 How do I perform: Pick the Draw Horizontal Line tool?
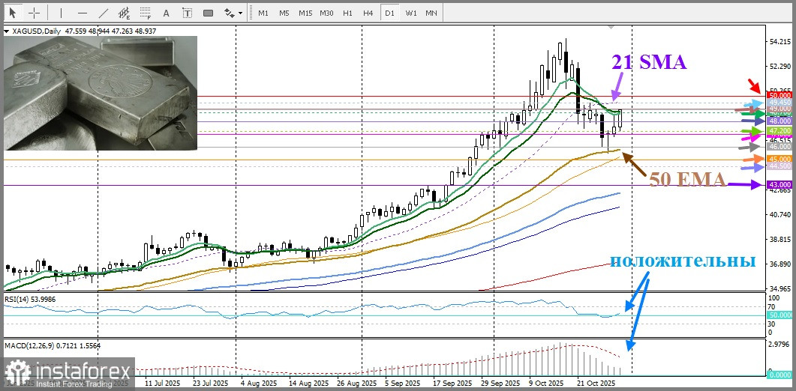[83, 13]
